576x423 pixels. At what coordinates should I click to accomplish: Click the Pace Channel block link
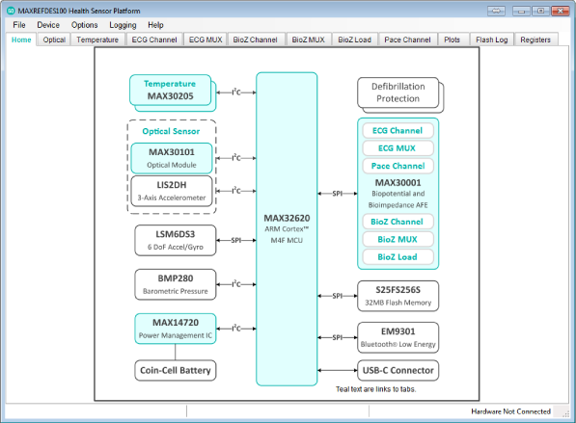pos(398,166)
